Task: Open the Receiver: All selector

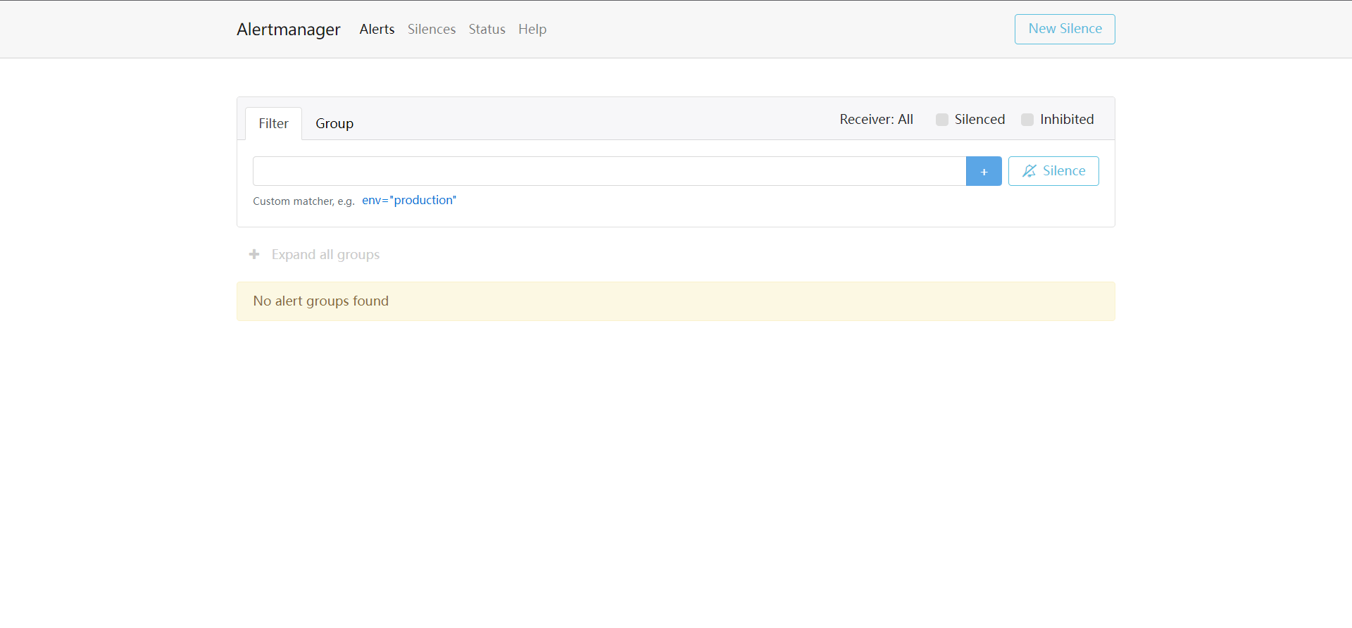Action: point(876,119)
